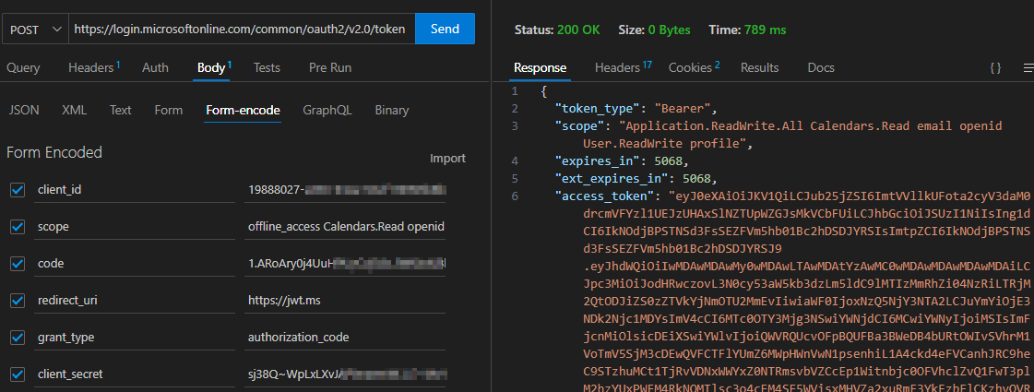Toggle the client_secret checkbox
Image resolution: width=1034 pixels, height=392 pixels.
(x=18, y=374)
